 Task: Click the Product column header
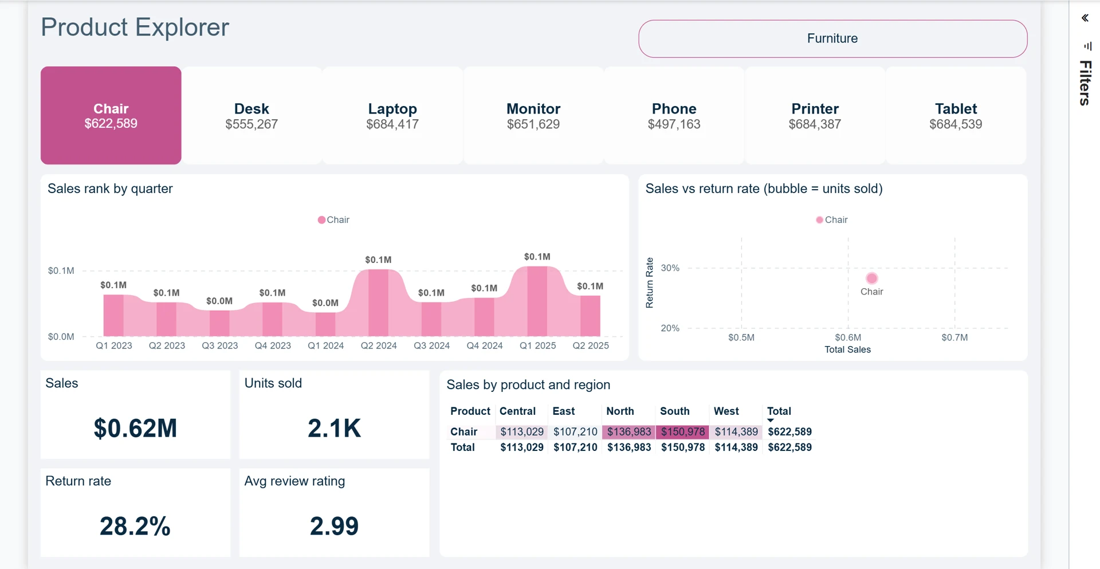(470, 411)
